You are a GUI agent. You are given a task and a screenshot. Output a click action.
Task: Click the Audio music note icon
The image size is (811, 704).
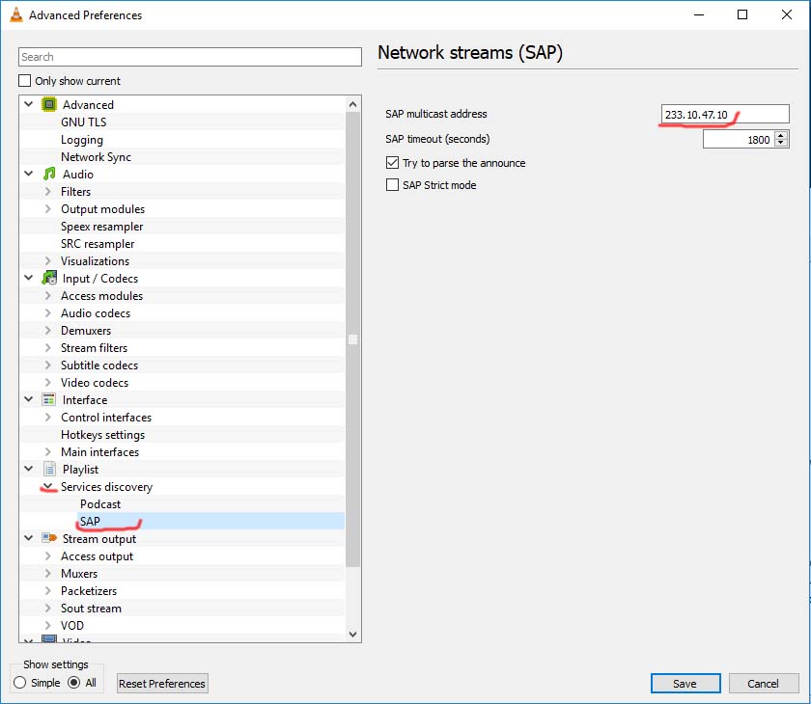click(49, 174)
